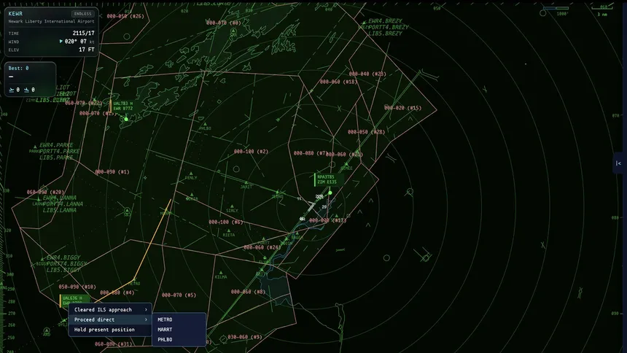The height and width of the screenshot is (353, 627).
Task: Click the 060-090 (#31) airspace label
Action: (113, 344)
